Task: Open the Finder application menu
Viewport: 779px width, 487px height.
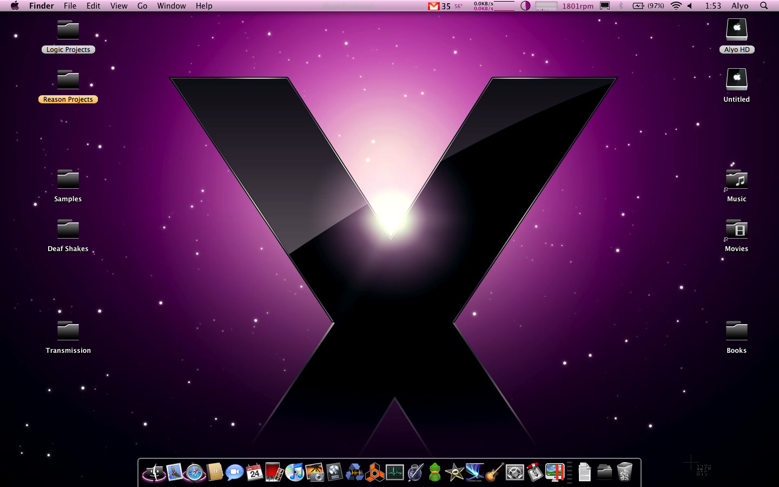Action: click(x=42, y=6)
